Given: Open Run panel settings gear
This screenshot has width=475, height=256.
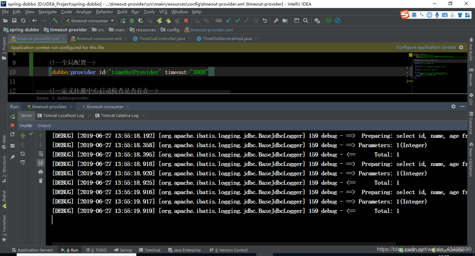Looking at the screenshot, I should tap(453, 106).
